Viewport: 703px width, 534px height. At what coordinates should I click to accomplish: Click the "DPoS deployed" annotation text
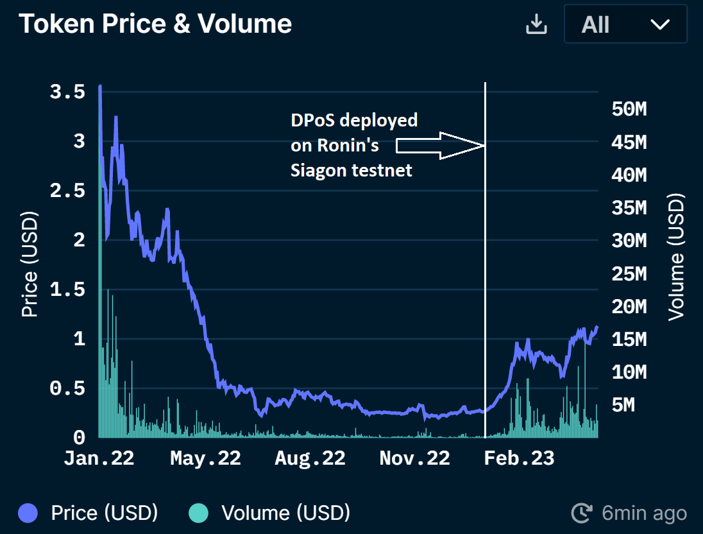pyautogui.click(x=354, y=120)
